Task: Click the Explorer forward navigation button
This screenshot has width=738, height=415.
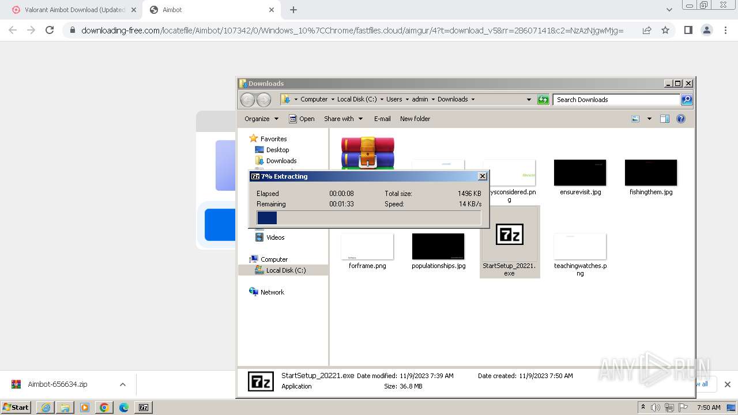Action: 263,100
